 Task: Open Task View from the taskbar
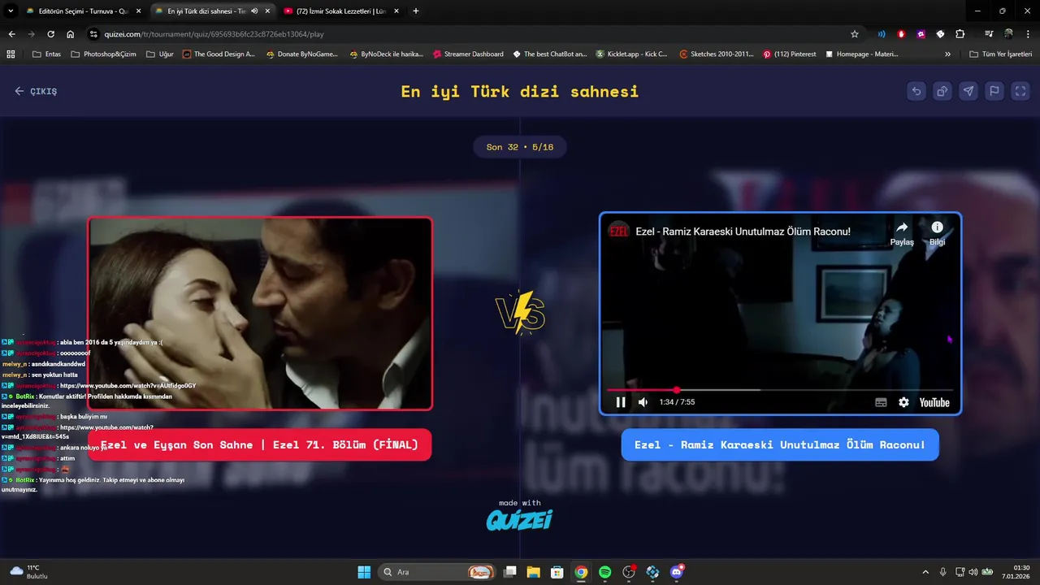tap(509, 572)
